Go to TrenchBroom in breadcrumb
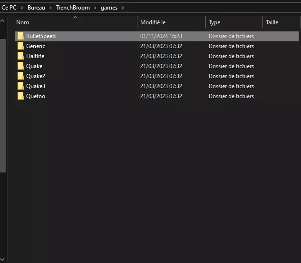 73,8
